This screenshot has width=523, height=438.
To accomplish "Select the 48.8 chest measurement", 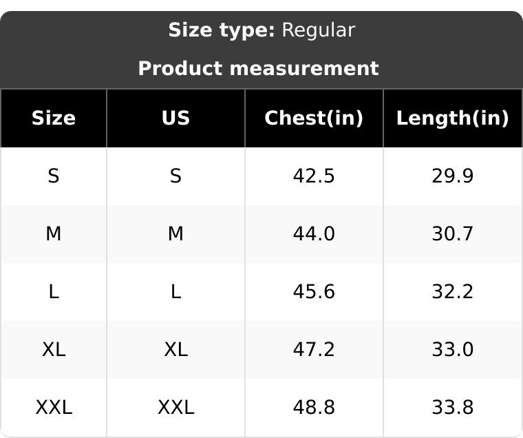I will click(314, 408).
